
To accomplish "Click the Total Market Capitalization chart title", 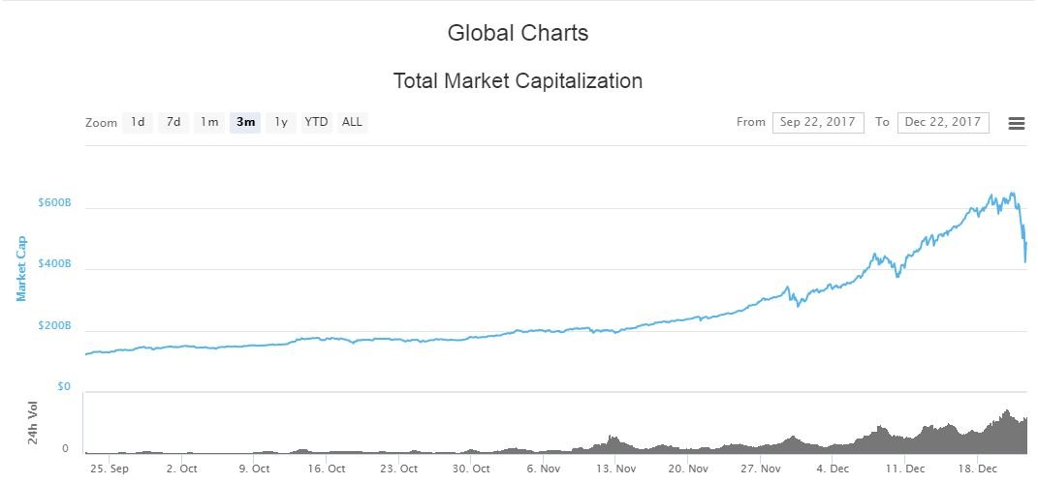I will 518,81.
